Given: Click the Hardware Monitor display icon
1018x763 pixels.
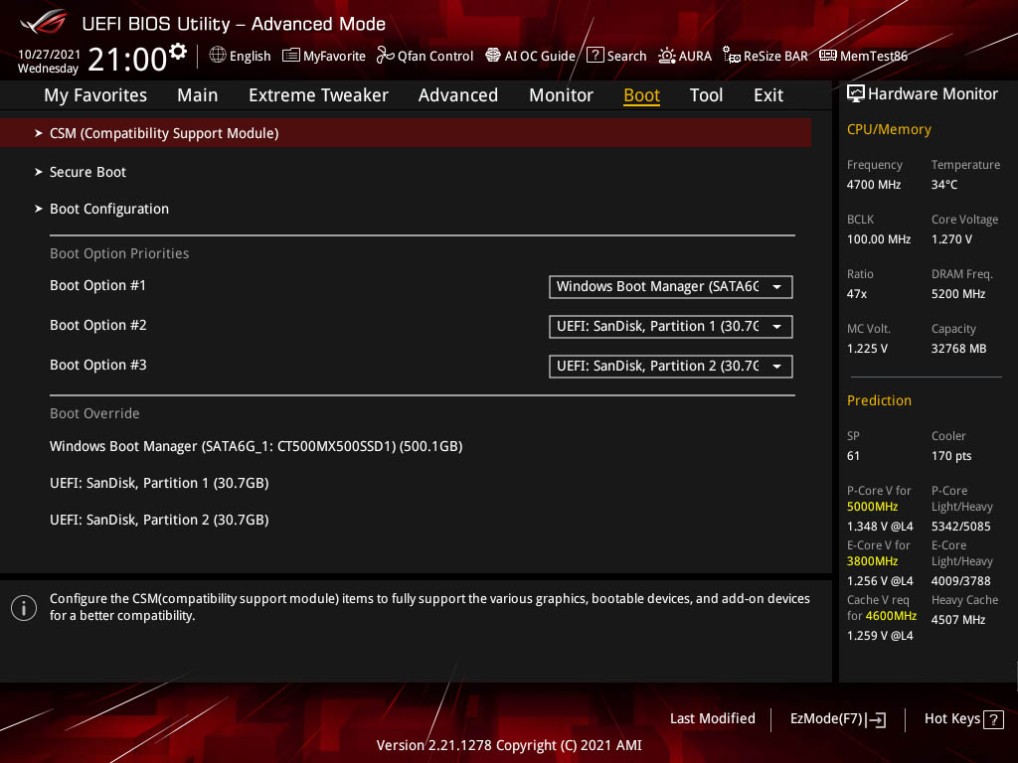Looking at the screenshot, I should pyautogui.click(x=856, y=94).
